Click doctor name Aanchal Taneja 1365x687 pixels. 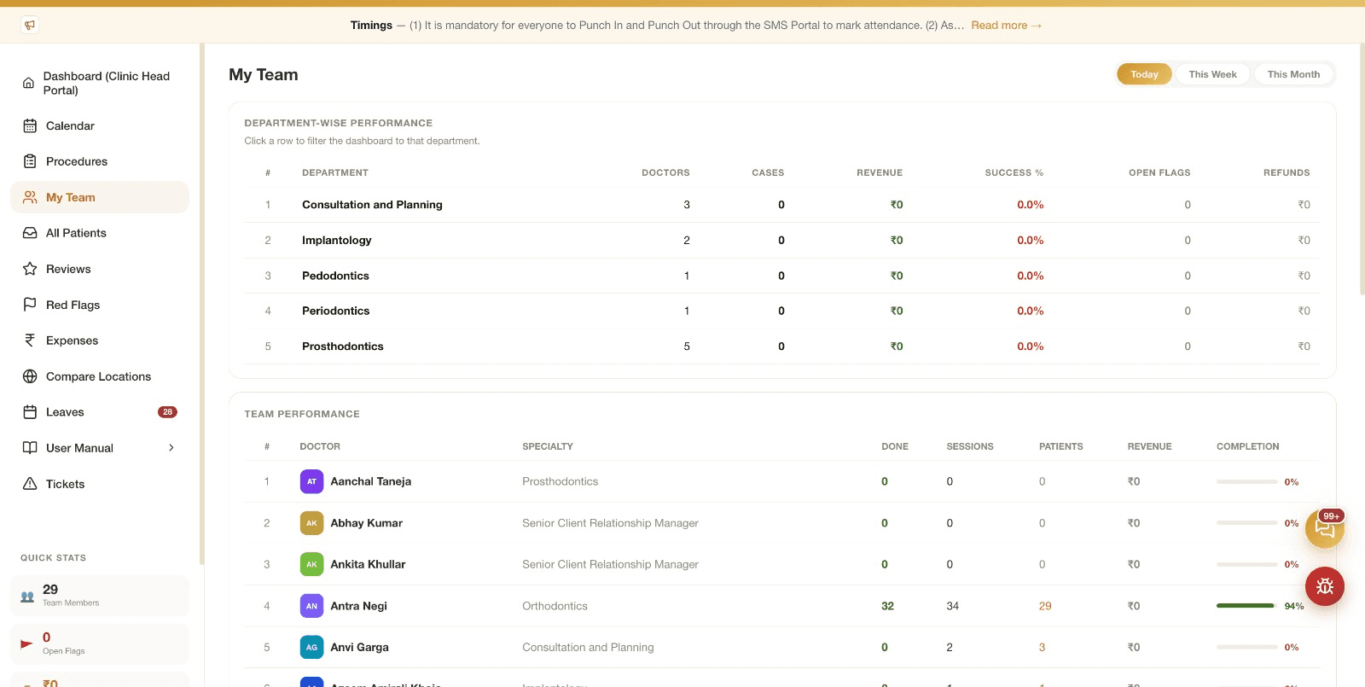(370, 481)
